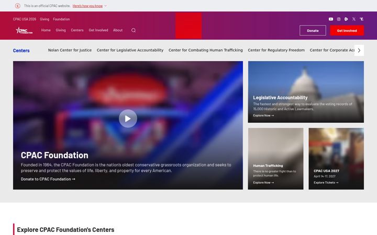Open Get Involved in main navigation

[x=98, y=30]
